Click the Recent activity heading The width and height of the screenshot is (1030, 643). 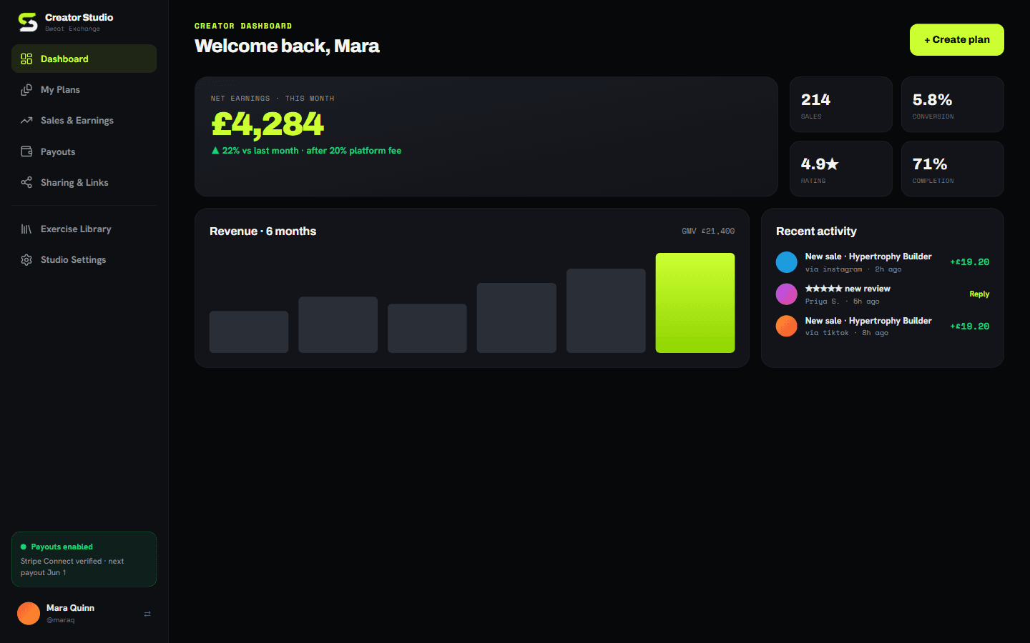(816, 231)
